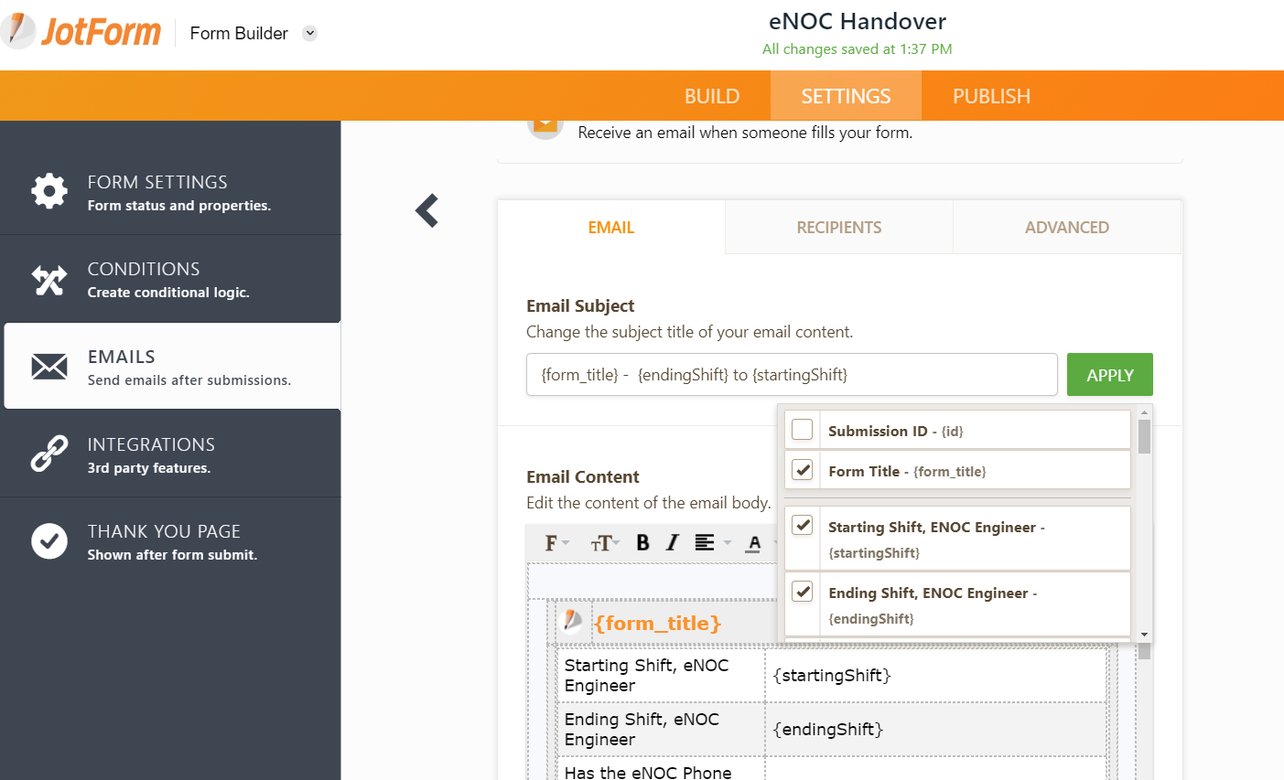Click the Integrations chain link icon

(49, 454)
